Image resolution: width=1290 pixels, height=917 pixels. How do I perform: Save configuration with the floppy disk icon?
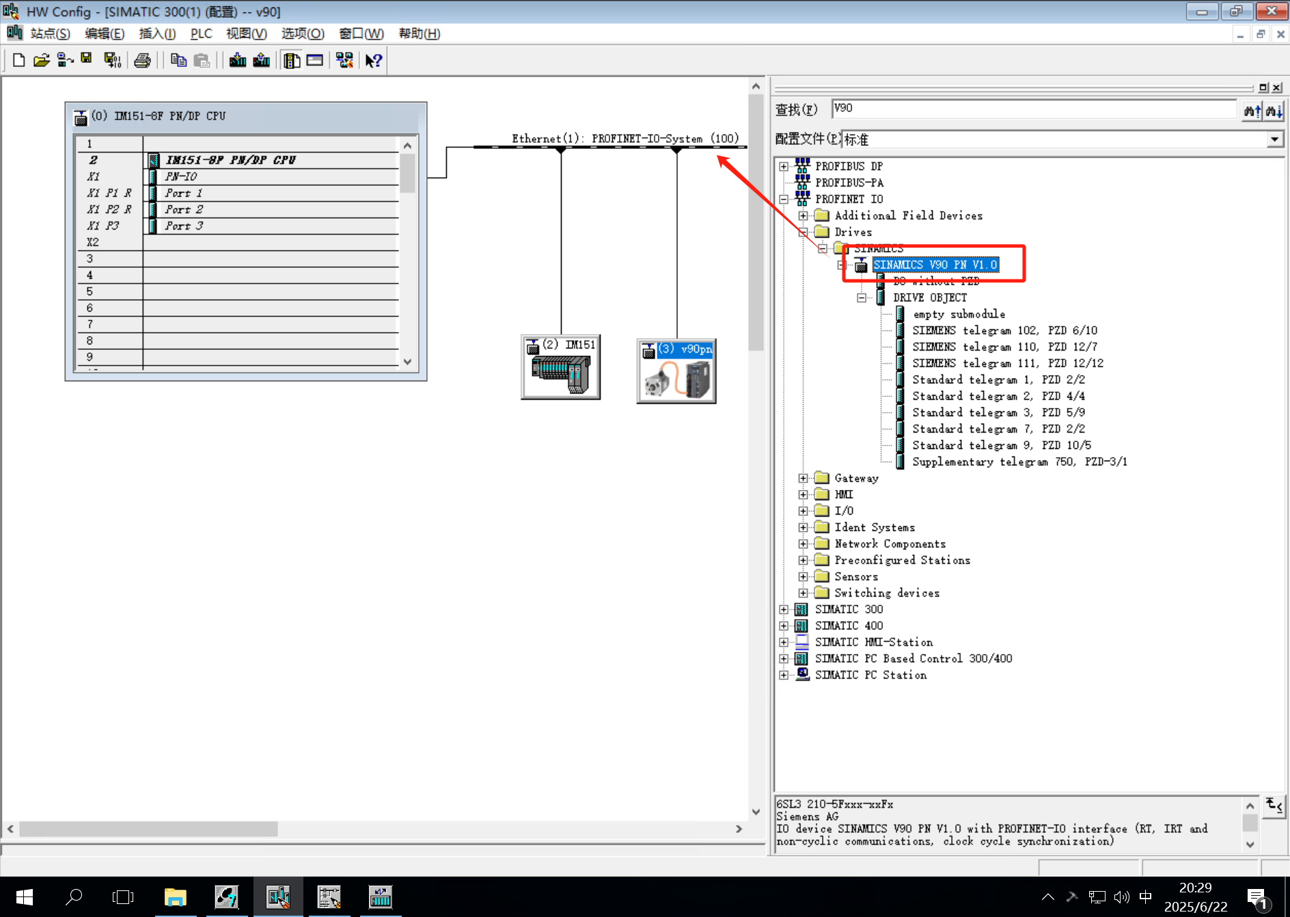(87, 59)
